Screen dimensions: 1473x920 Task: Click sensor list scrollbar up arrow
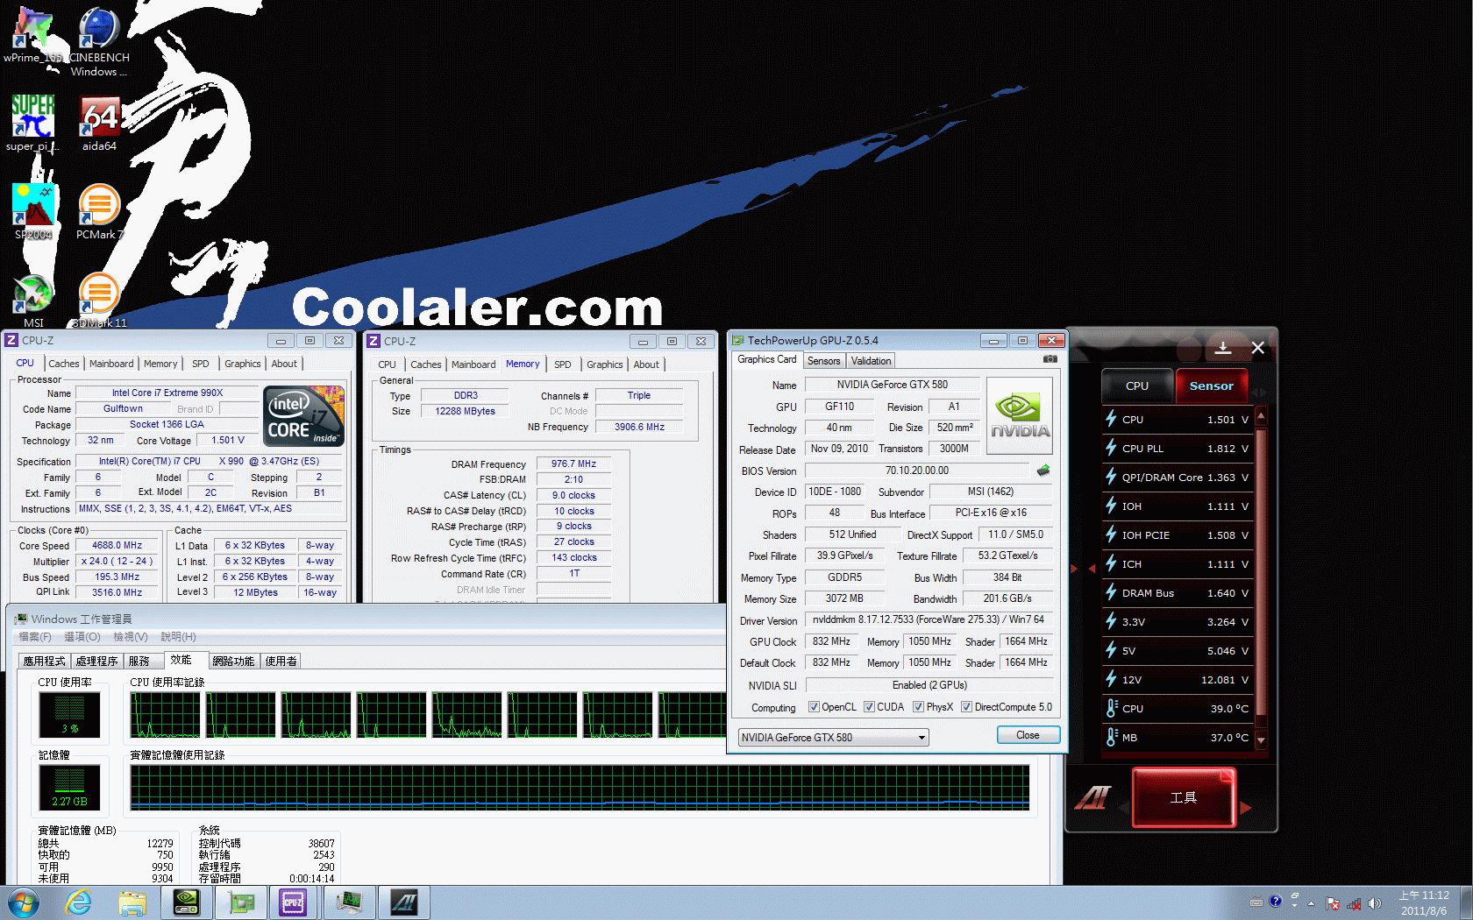click(1261, 416)
